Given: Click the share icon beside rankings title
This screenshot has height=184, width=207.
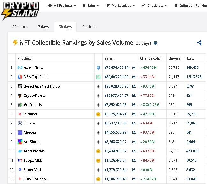Looking at the screenshot, I should coord(199,43).
